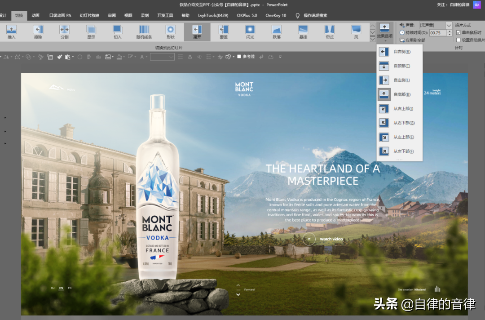This screenshot has width=485, height=320.
Task: Click the lightbulb 操作说明搜索 search box
Action: tap(312, 15)
